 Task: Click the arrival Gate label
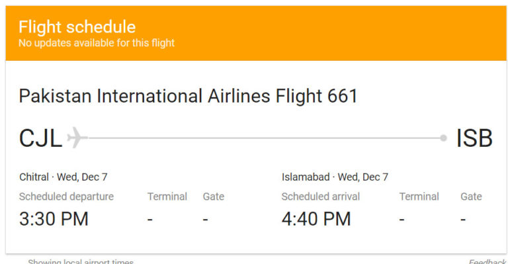click(471, 197)
